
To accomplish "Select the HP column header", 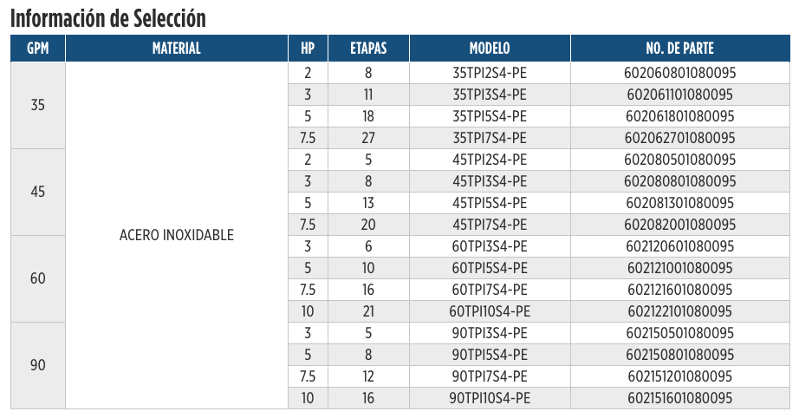I will [x=308, y=49].
